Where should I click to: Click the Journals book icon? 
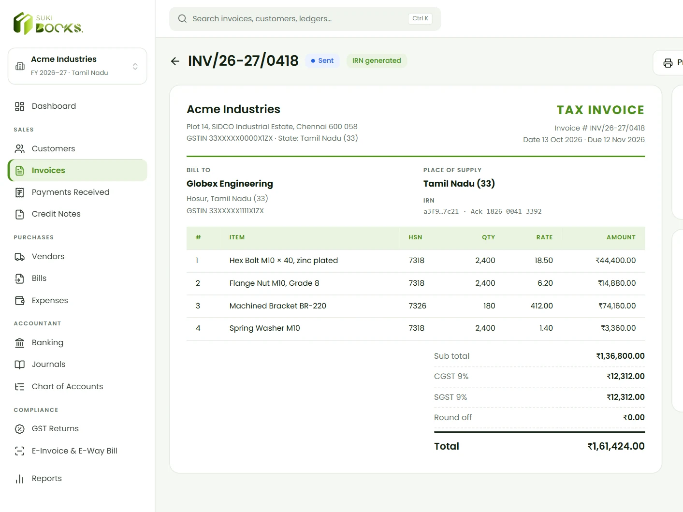19,365
